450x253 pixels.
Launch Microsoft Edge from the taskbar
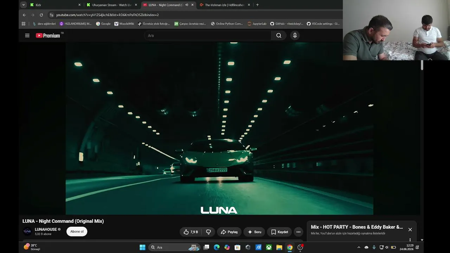(x=217, y=247)
